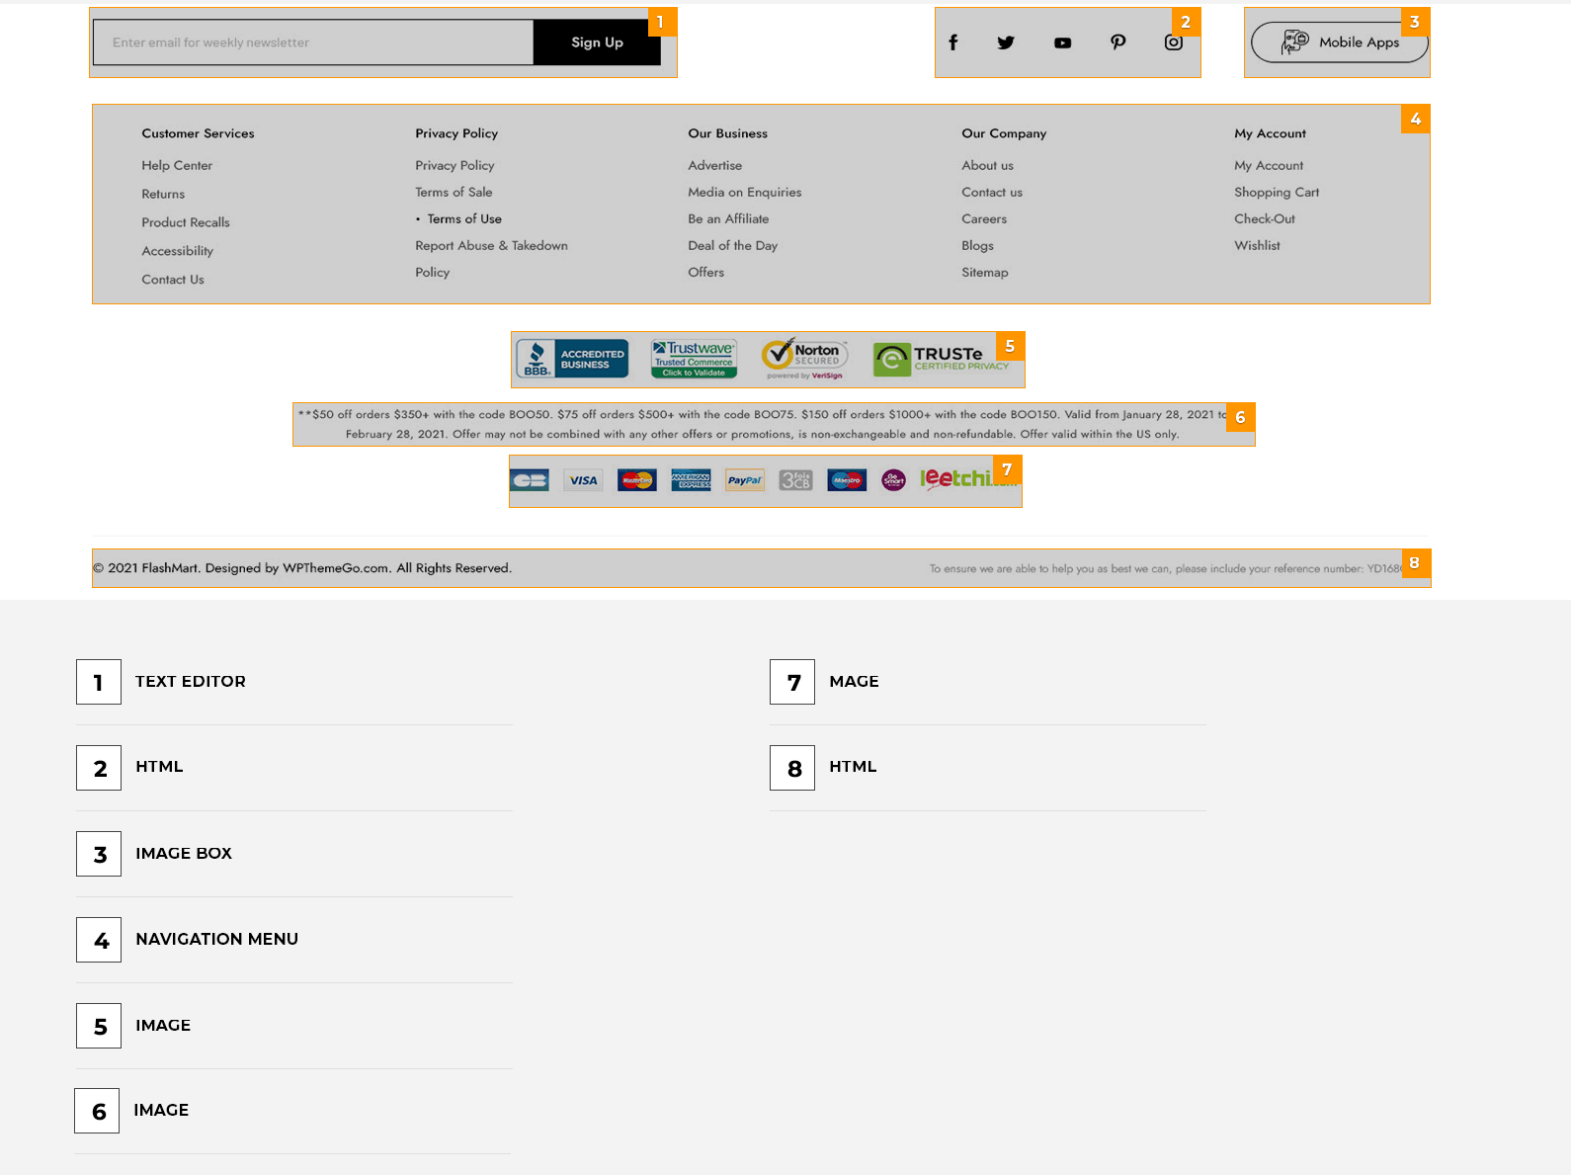Open Contact Us under Customer Services
This screenshot has height=1175, width=1571.
(173, 280)
